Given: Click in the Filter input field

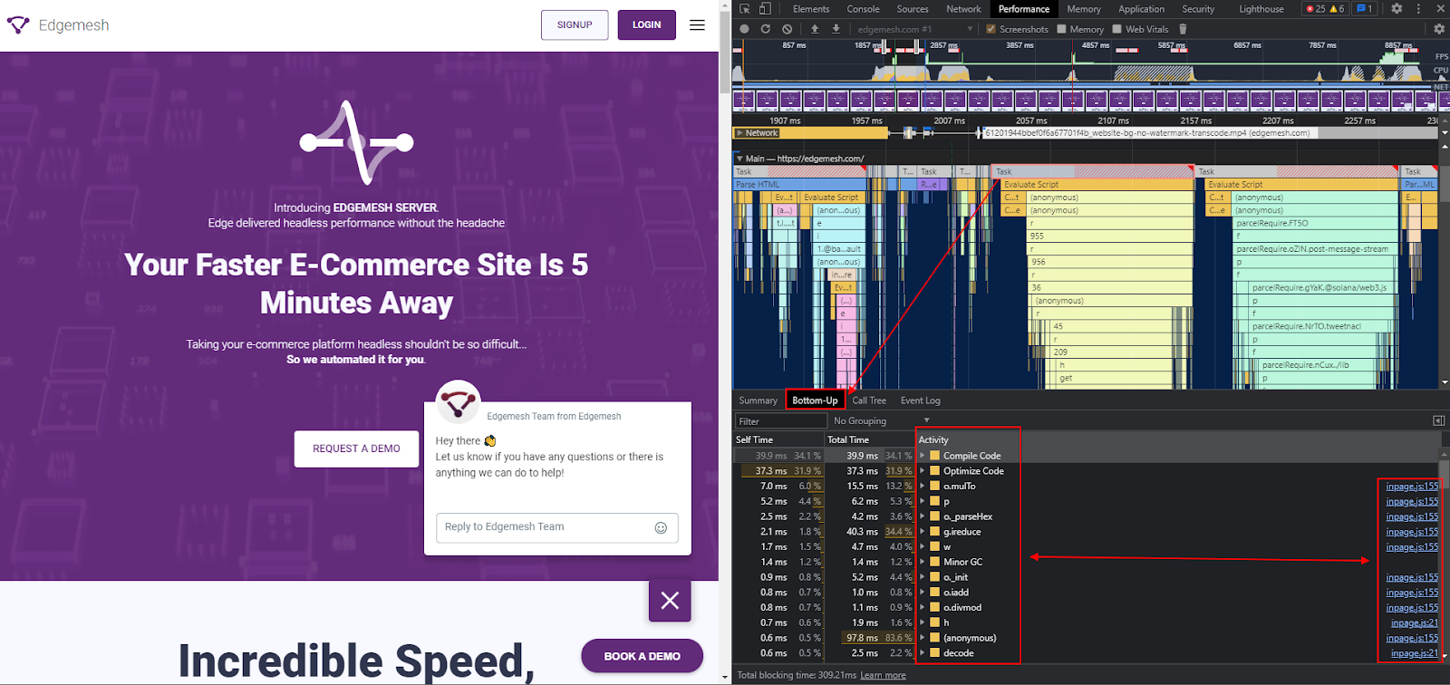Looking at the screenshot, I should tap(780, 420).
